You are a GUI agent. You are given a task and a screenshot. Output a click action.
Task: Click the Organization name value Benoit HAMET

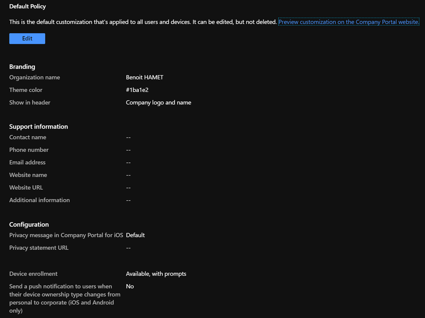145,78
